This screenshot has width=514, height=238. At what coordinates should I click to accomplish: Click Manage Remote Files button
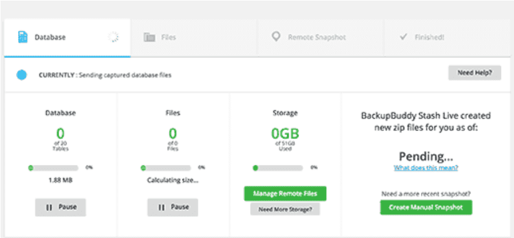click(285, 194)
